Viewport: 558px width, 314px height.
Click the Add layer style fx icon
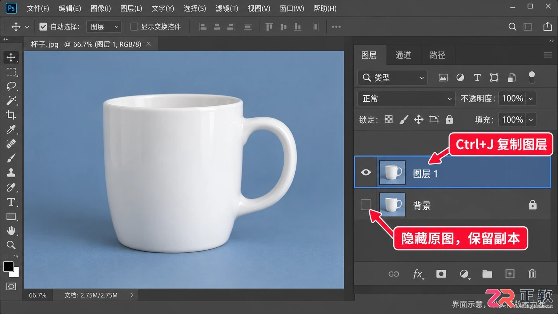pos(418,274)
